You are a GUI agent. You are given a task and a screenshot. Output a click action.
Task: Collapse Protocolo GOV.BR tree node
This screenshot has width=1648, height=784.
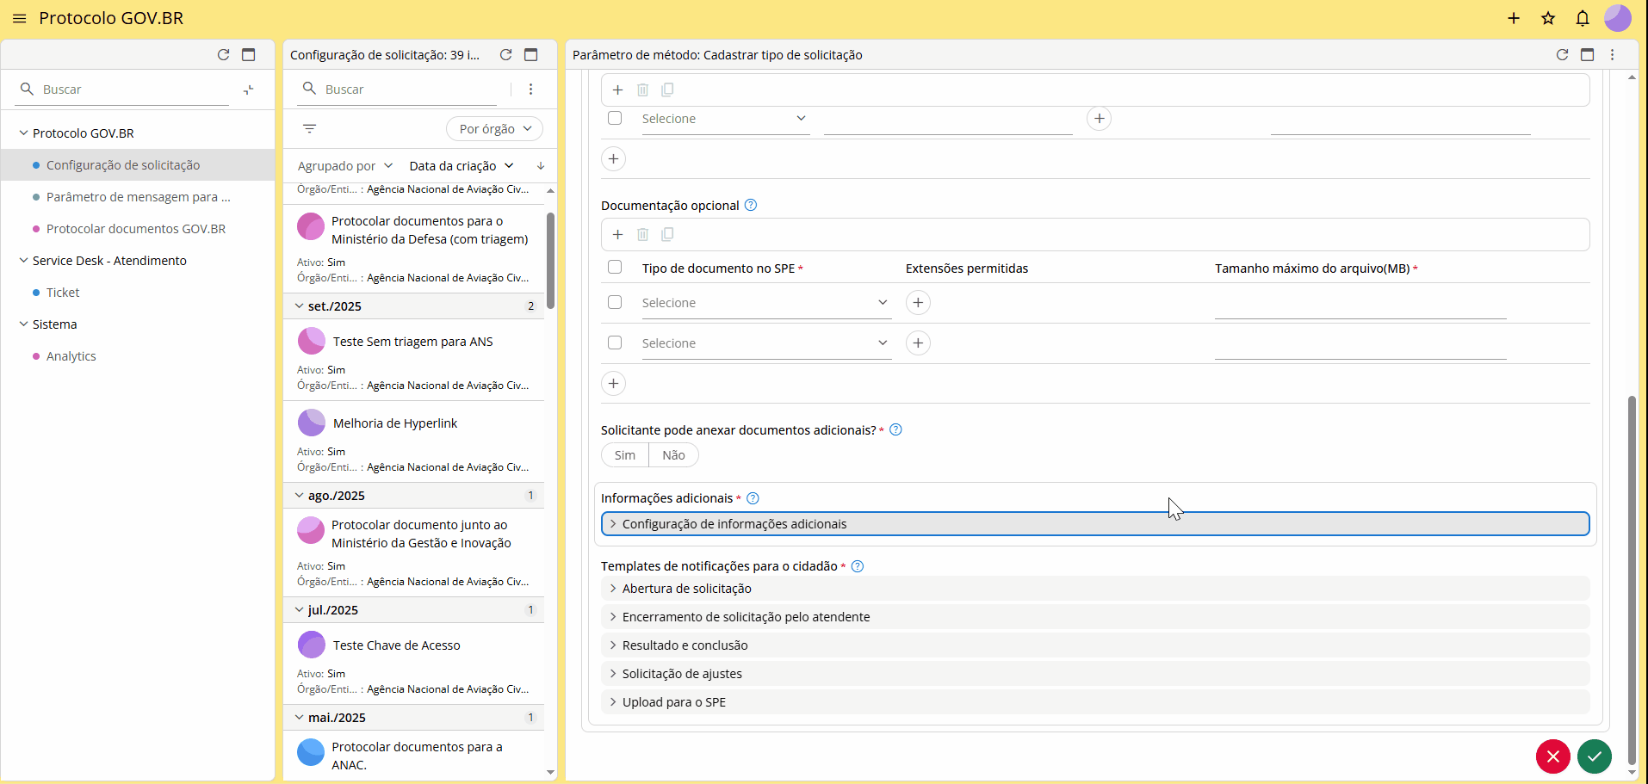point(23,133)
